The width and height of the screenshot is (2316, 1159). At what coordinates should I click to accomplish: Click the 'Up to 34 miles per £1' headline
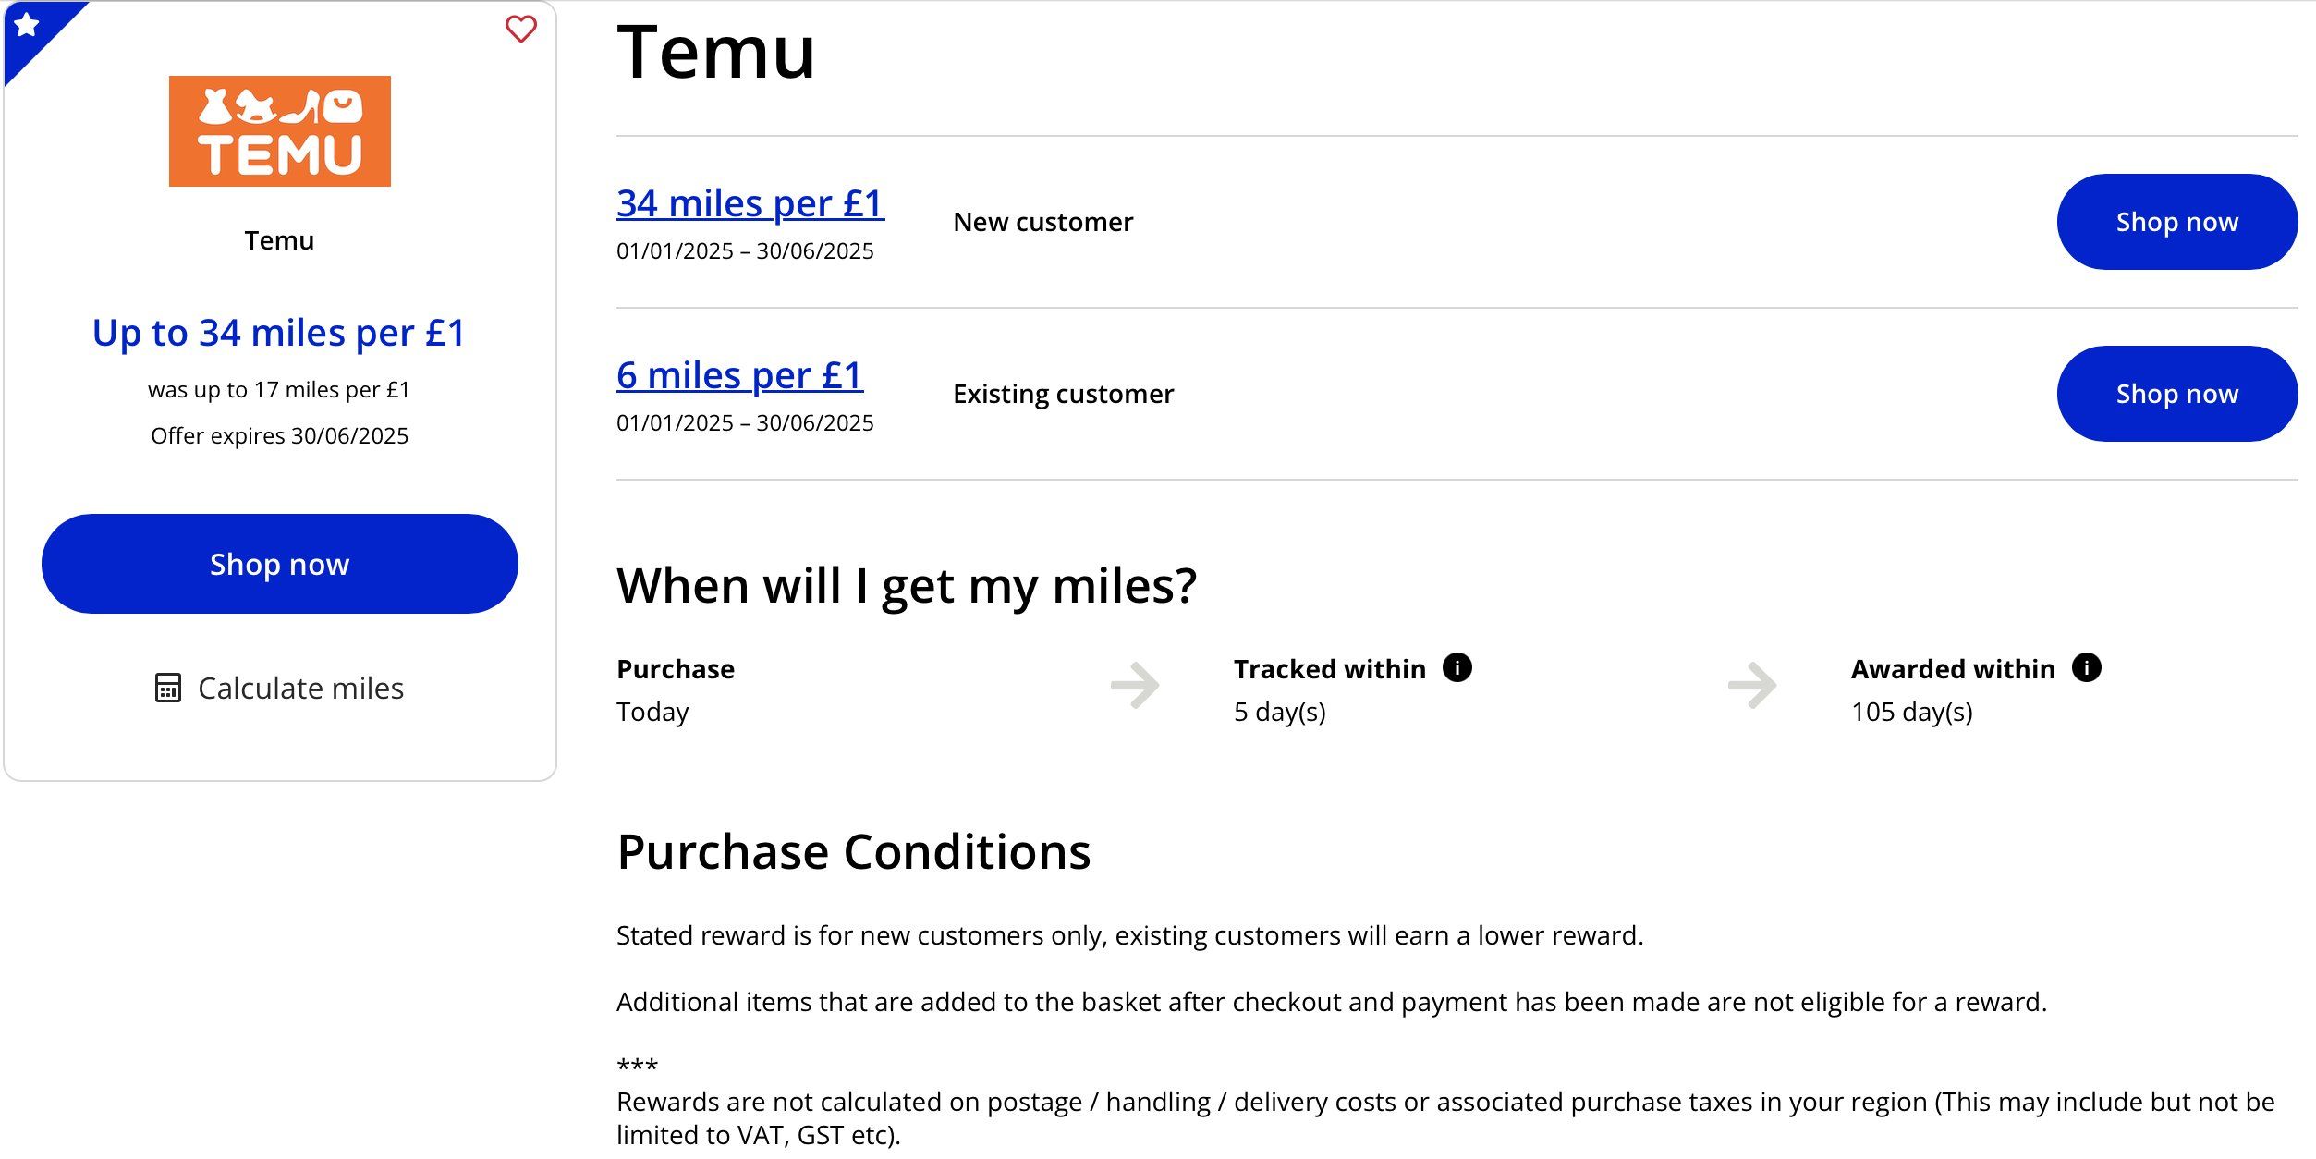pos(279,333)
